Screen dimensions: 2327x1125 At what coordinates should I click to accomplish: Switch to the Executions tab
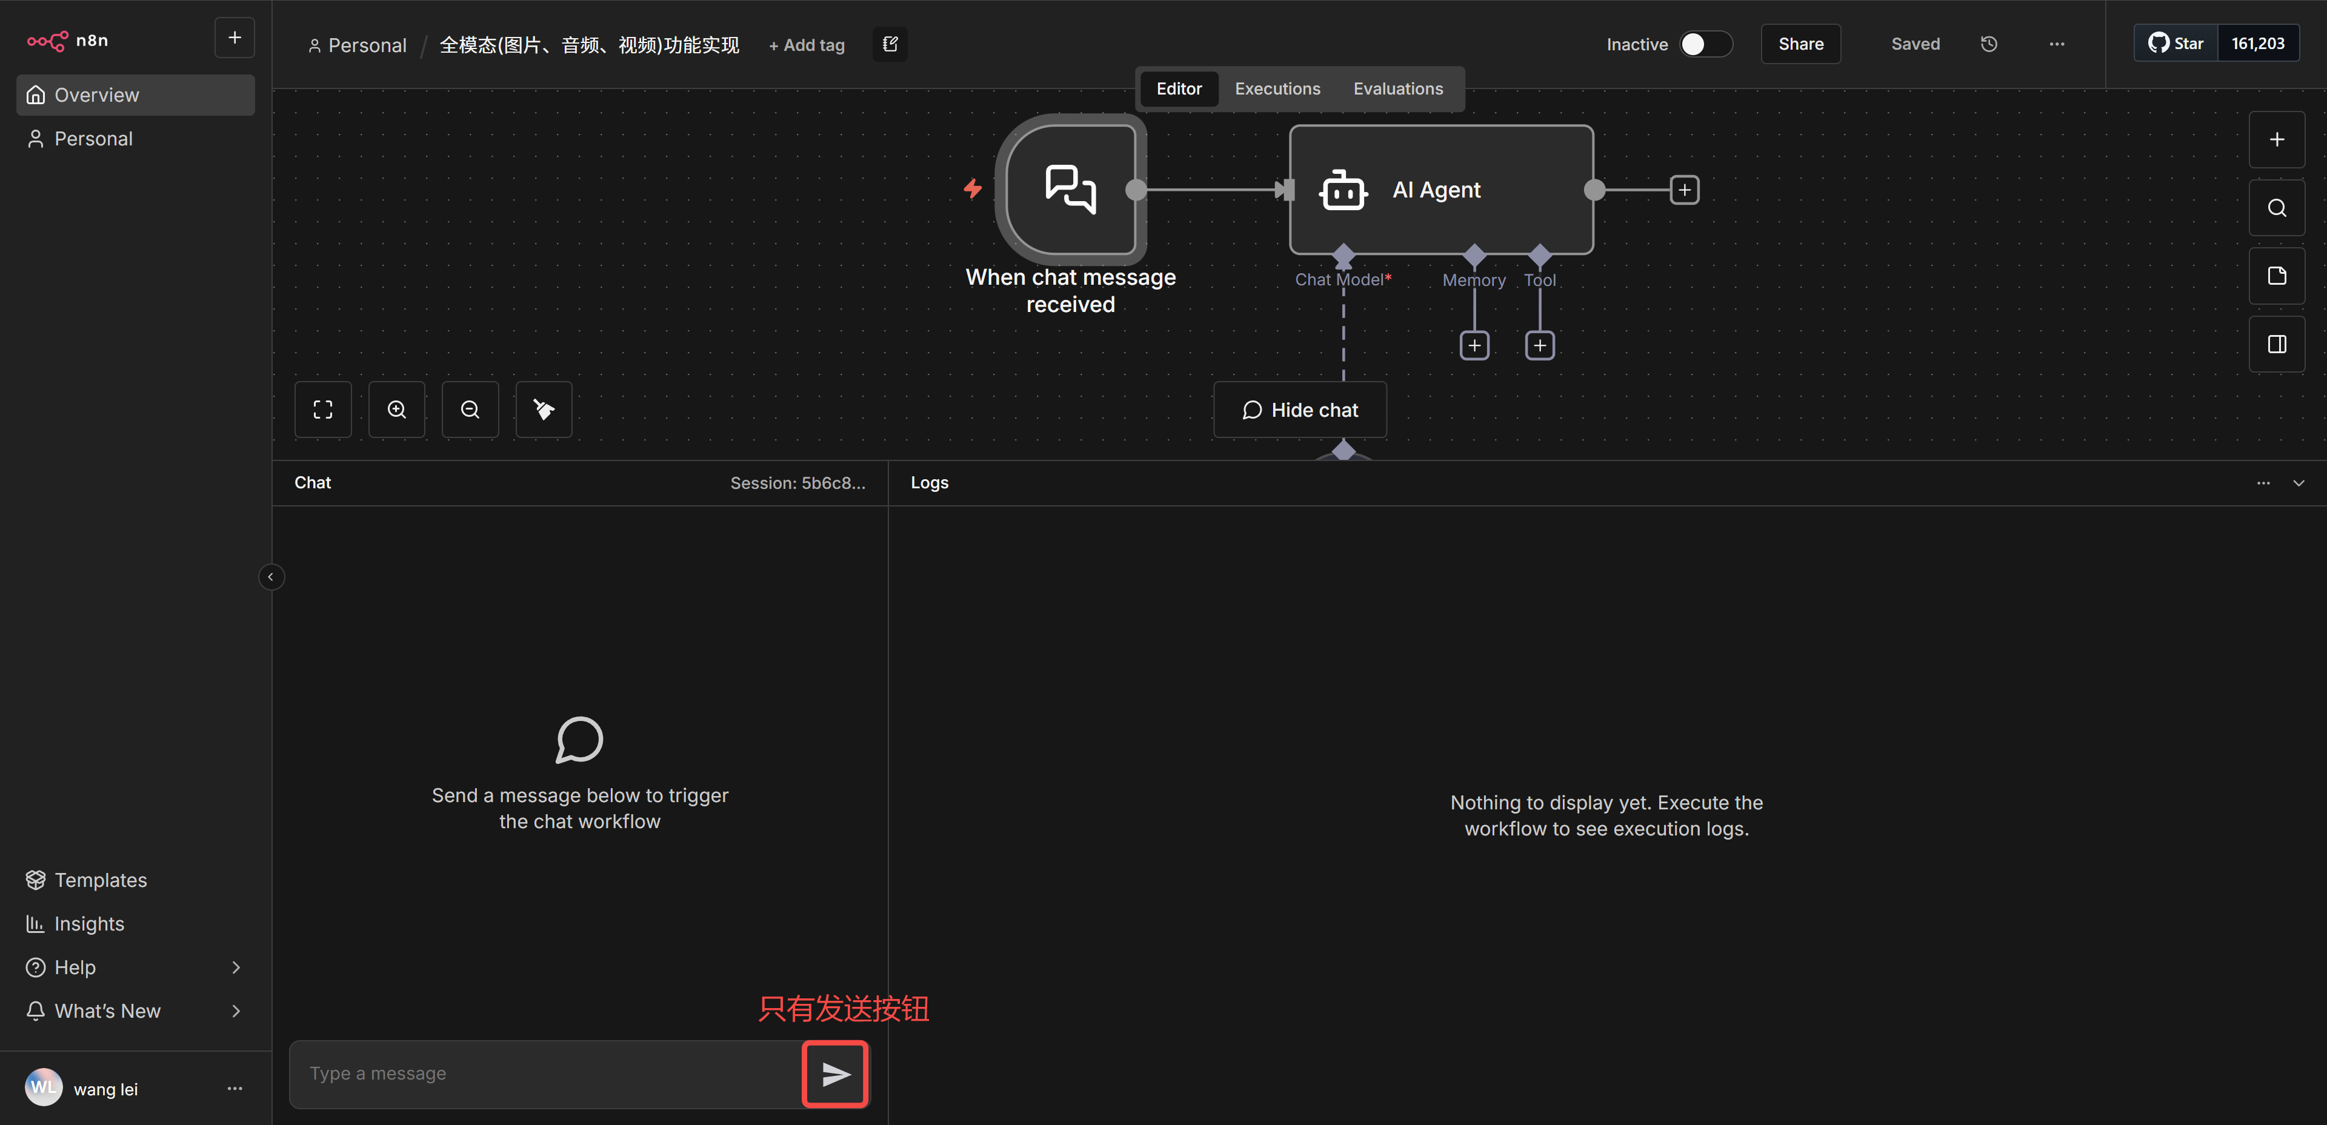1277,88
